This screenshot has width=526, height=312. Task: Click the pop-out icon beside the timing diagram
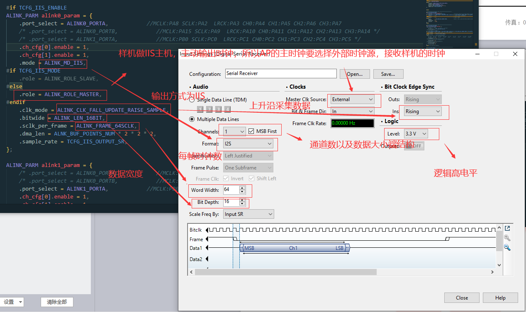(507, 228)
